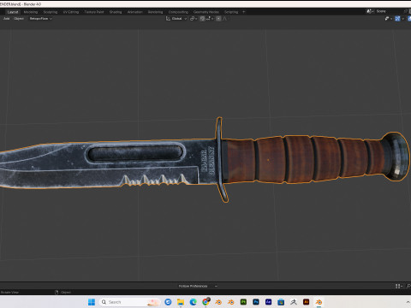Open ZBrush from the taskbar

pyautogui.click(x=294, y=302)
